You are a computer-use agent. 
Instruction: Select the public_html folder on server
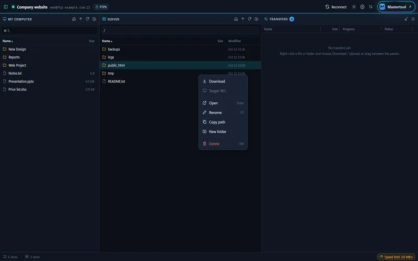[180, 65]
